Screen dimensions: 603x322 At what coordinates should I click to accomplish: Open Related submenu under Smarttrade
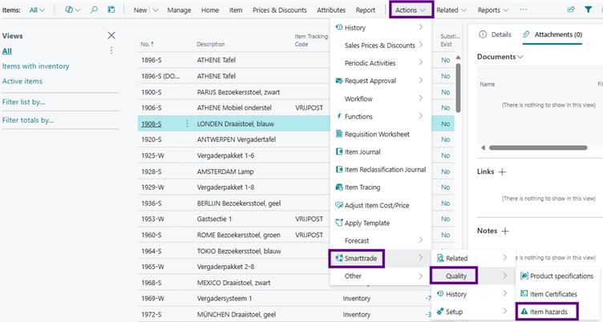[x=472, y=258]
